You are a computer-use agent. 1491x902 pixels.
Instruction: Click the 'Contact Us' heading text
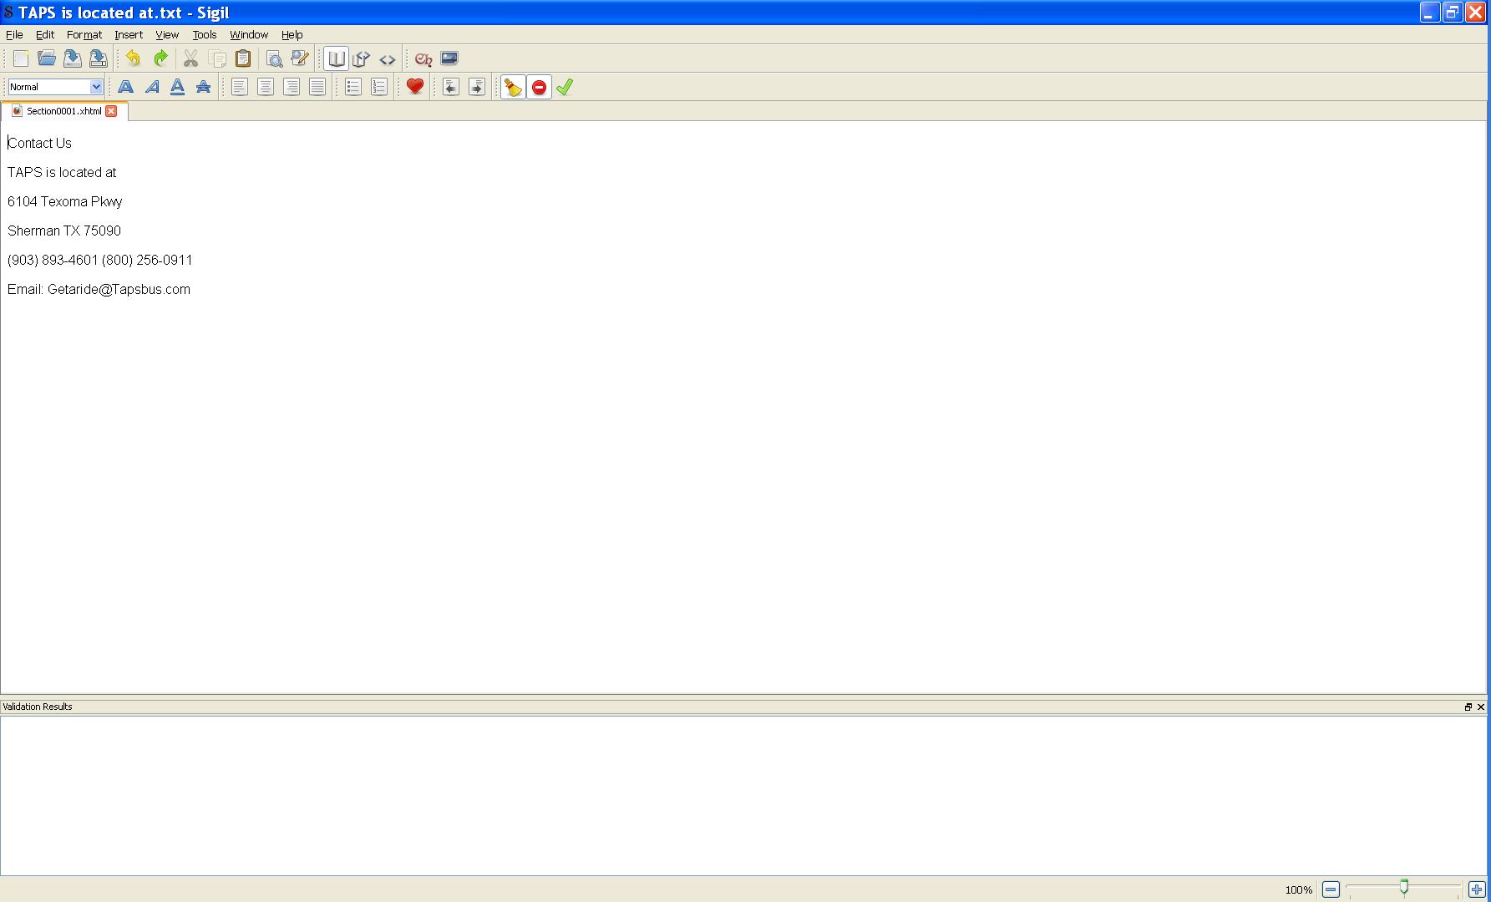40,143
